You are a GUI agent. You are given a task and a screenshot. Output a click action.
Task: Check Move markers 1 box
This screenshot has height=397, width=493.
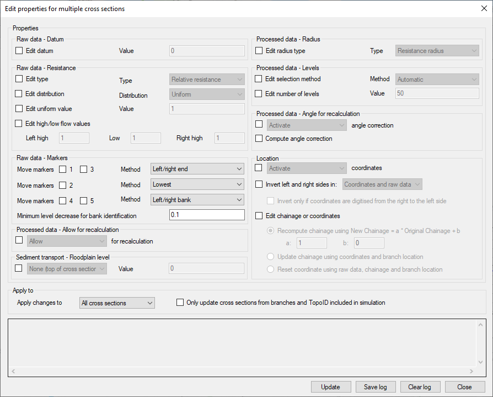click(x=63, y=170)
